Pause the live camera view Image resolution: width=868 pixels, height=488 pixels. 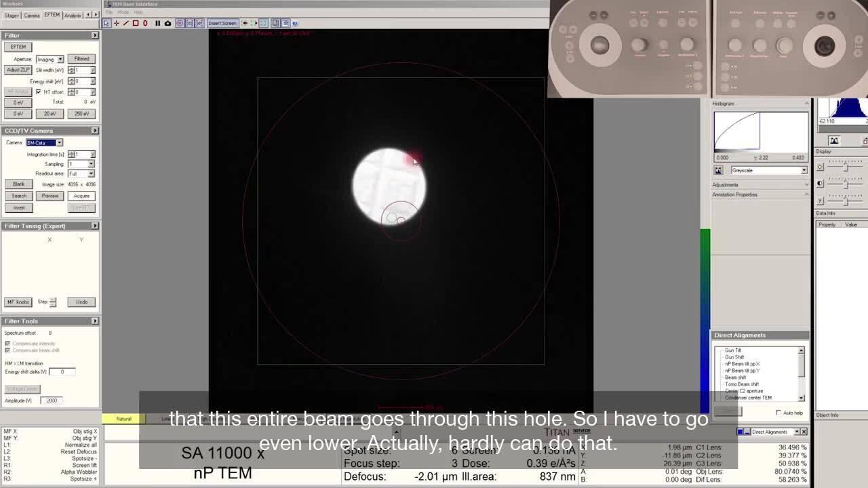click(x=157, y=23)
